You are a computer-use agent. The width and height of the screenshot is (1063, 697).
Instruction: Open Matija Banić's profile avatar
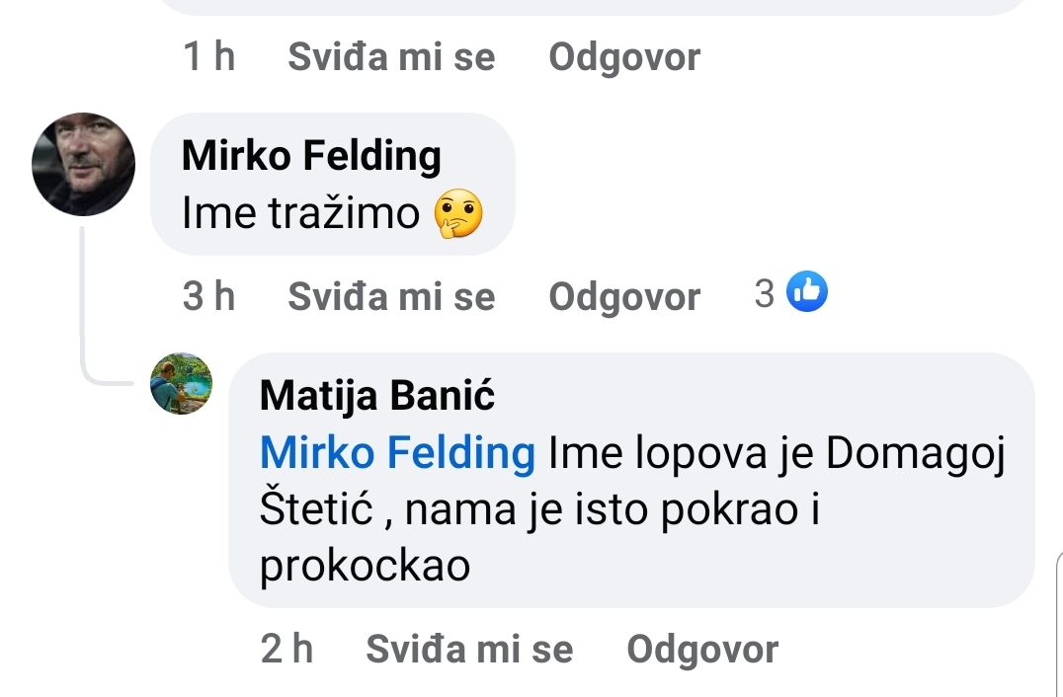coord(181,383)
